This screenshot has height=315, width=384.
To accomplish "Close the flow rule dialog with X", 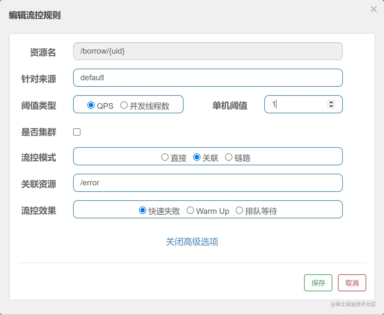I will point(374,9).
